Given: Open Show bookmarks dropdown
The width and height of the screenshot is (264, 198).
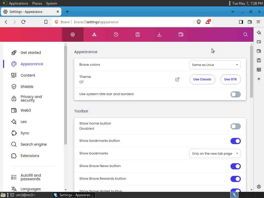Looking at the screenshot, I should pyautogui.click(x=215, y=153).
